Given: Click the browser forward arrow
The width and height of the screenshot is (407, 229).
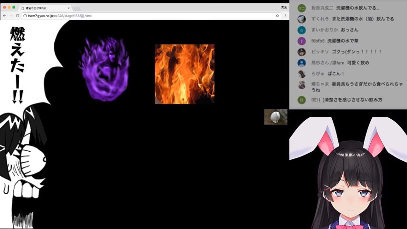Looking at the screenshot, I should click(11, 16).
